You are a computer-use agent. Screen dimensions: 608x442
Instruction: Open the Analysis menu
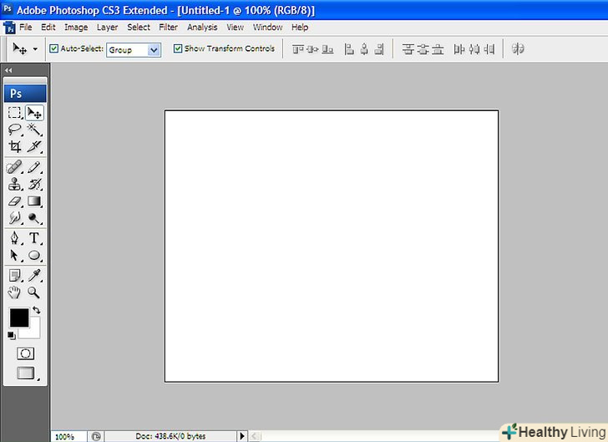(x=202, y=28)
